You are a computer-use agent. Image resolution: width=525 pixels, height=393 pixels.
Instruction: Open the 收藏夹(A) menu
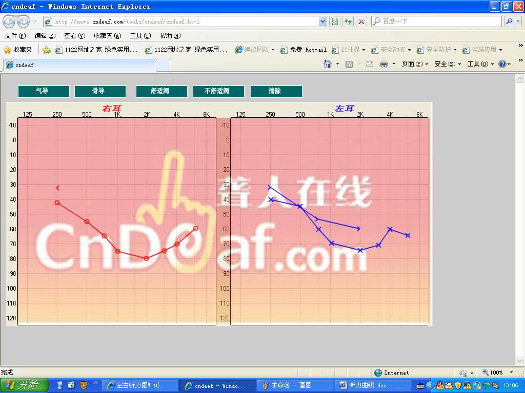(x=108, y=36)
